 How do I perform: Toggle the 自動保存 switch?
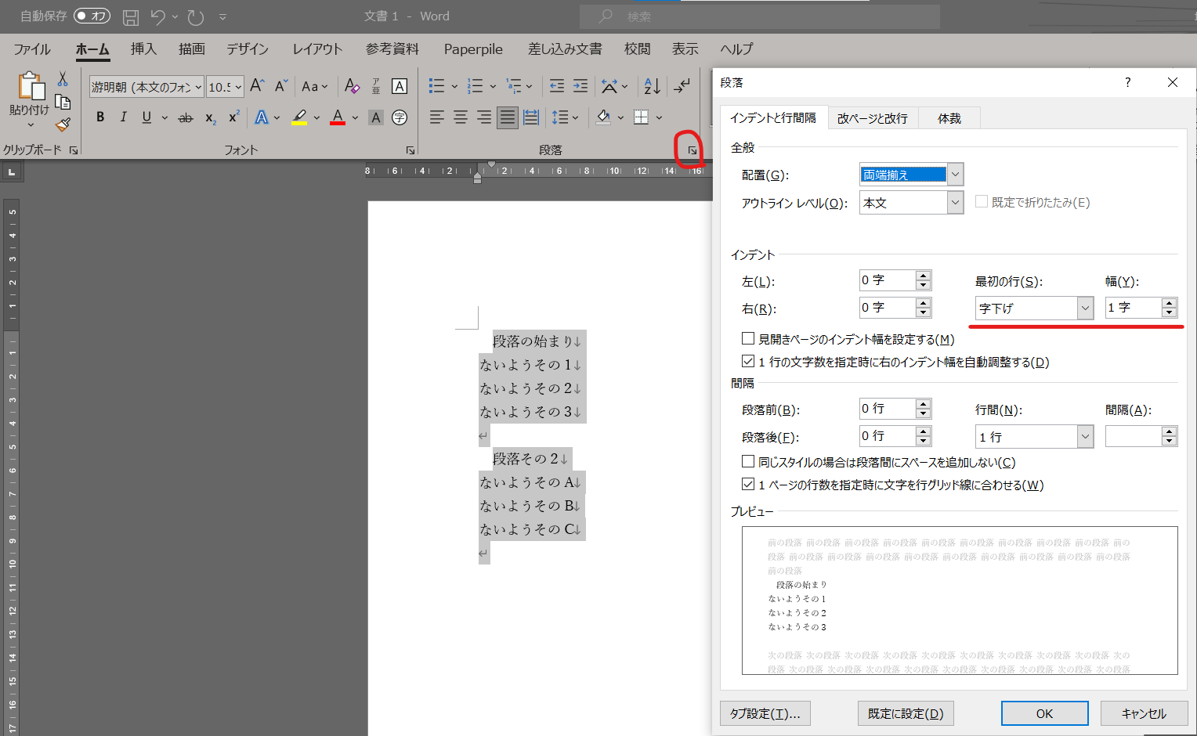tap(92, 16)
